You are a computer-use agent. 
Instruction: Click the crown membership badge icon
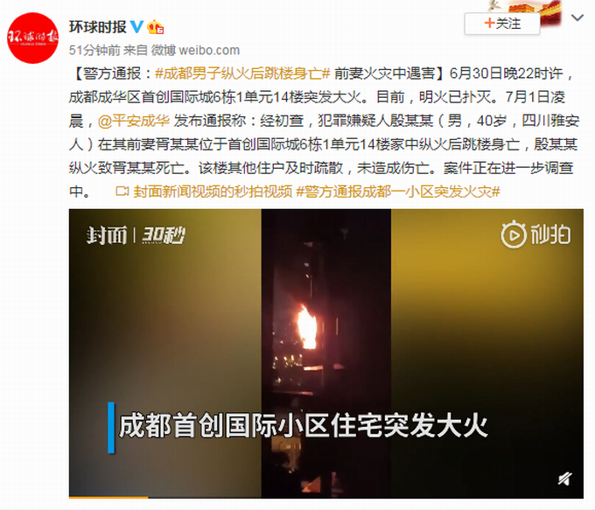pyautogui.click(x=156, y=27)
